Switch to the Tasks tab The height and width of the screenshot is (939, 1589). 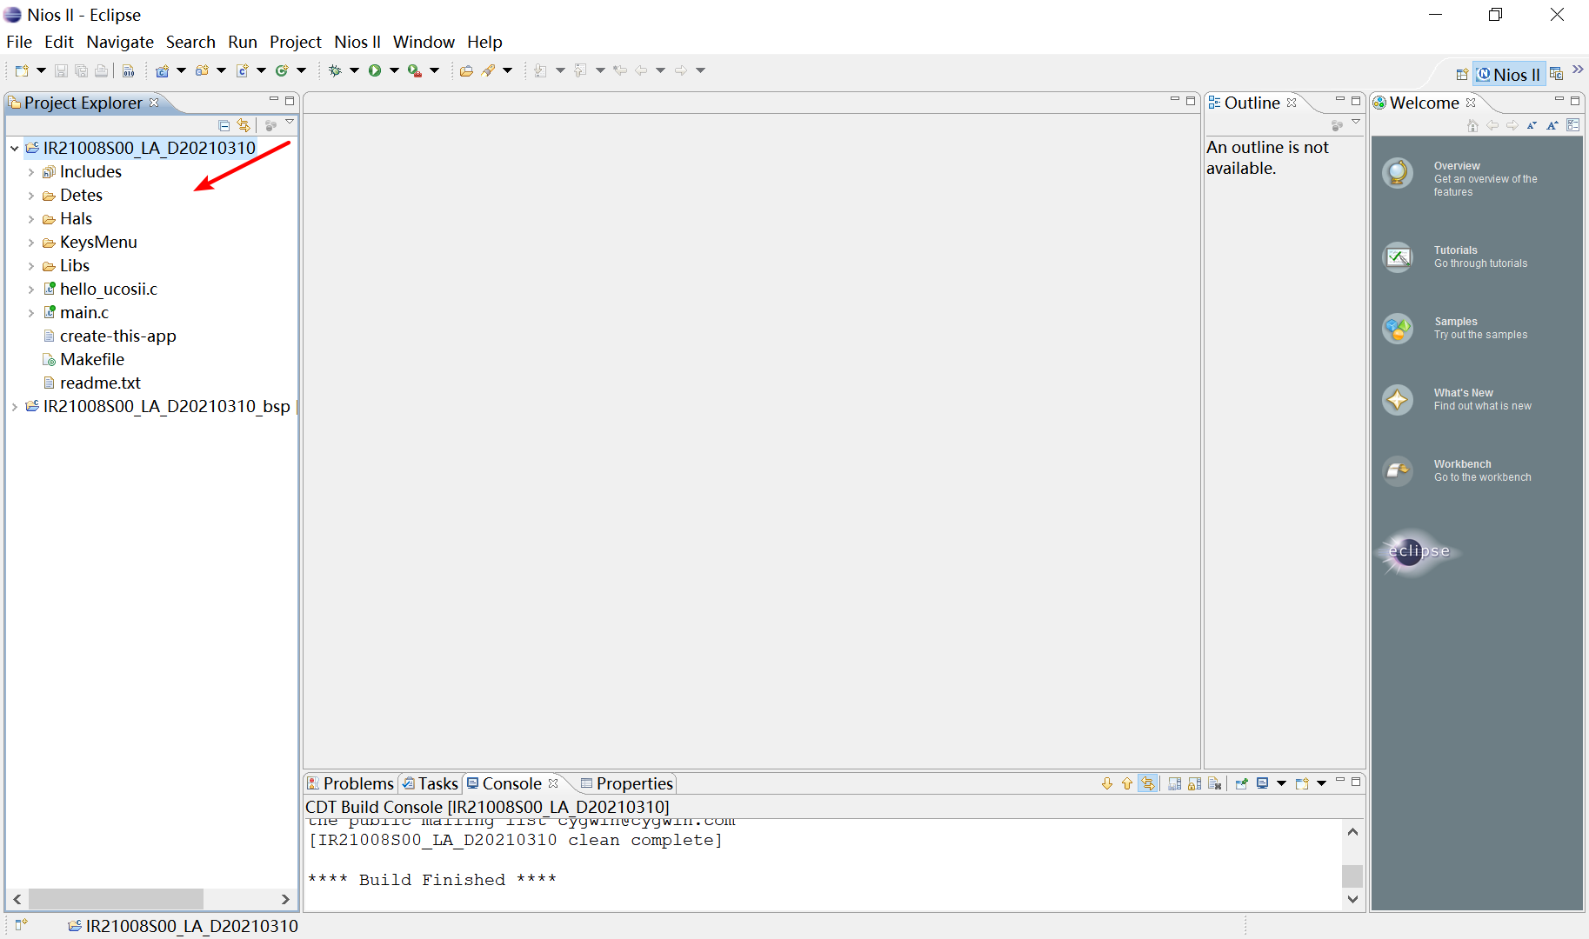pos(430,783)
